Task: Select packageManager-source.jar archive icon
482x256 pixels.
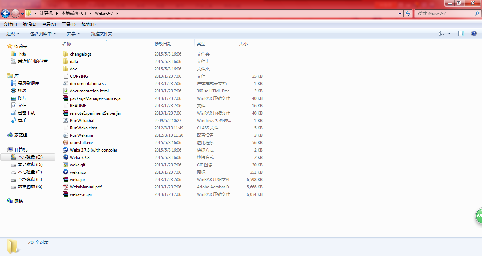Action: tap(65, 98)
